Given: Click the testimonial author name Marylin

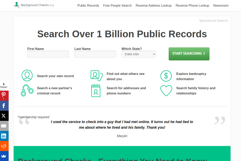Looking at the screenshot, I should click(122, 136).
